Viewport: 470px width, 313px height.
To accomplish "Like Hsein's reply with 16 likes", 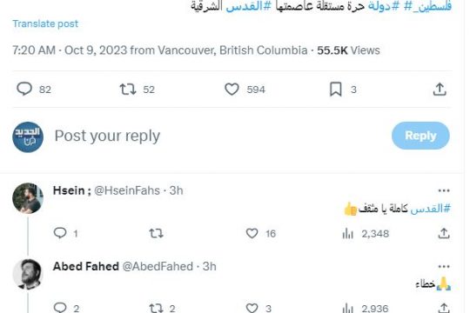I will 252,233.
